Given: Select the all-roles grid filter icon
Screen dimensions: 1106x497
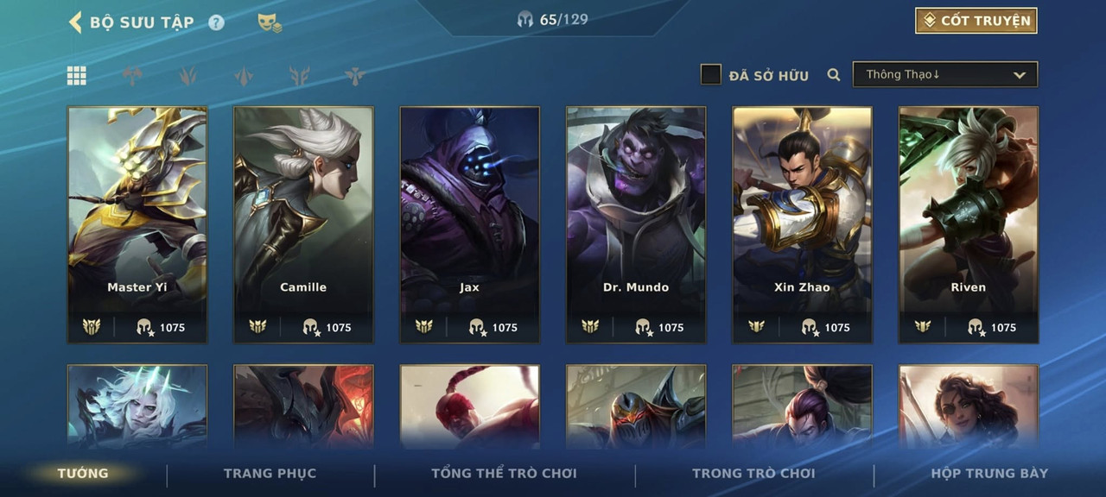Looking at the screenshot, I should 77,76.
